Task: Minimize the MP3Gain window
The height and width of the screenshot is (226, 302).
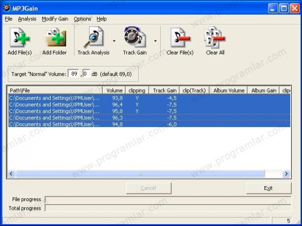Action: tap(273, 8)
